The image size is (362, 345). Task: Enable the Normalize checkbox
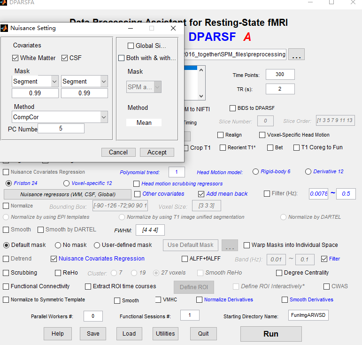(x=6, y=206)
